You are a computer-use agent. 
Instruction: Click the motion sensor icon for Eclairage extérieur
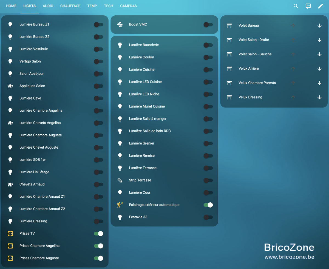[x=120, y=205]
